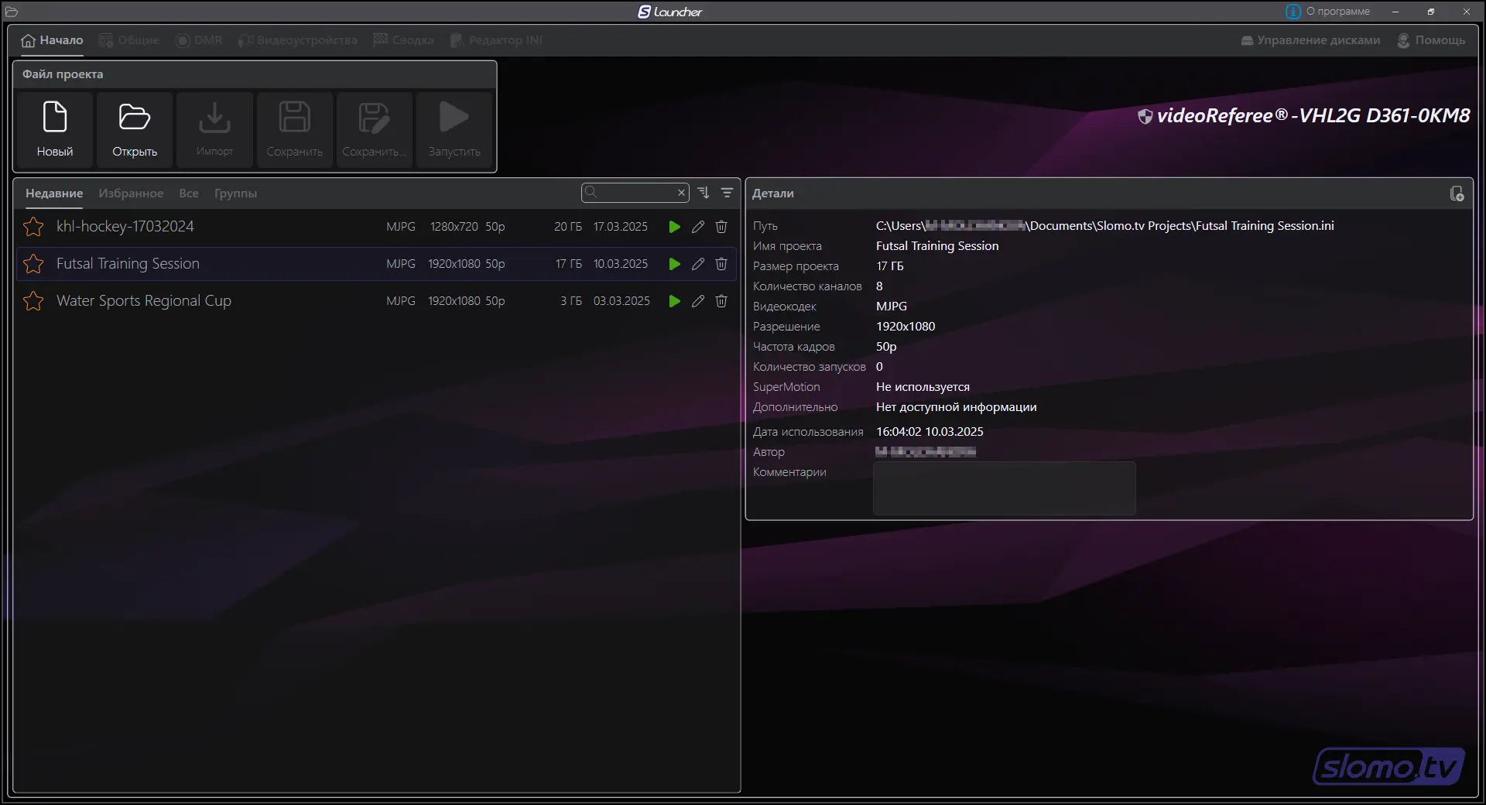Click the 16:04:02 10.03.2025 usage date
Screen dimensions: 1486x805
coord(930,432)
